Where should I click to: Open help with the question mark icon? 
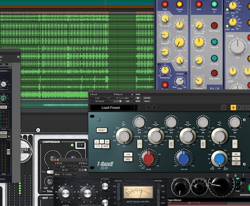coord(243,175)
